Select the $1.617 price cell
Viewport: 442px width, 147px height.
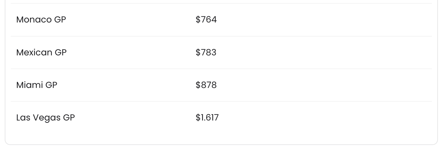tap(207, 117)
